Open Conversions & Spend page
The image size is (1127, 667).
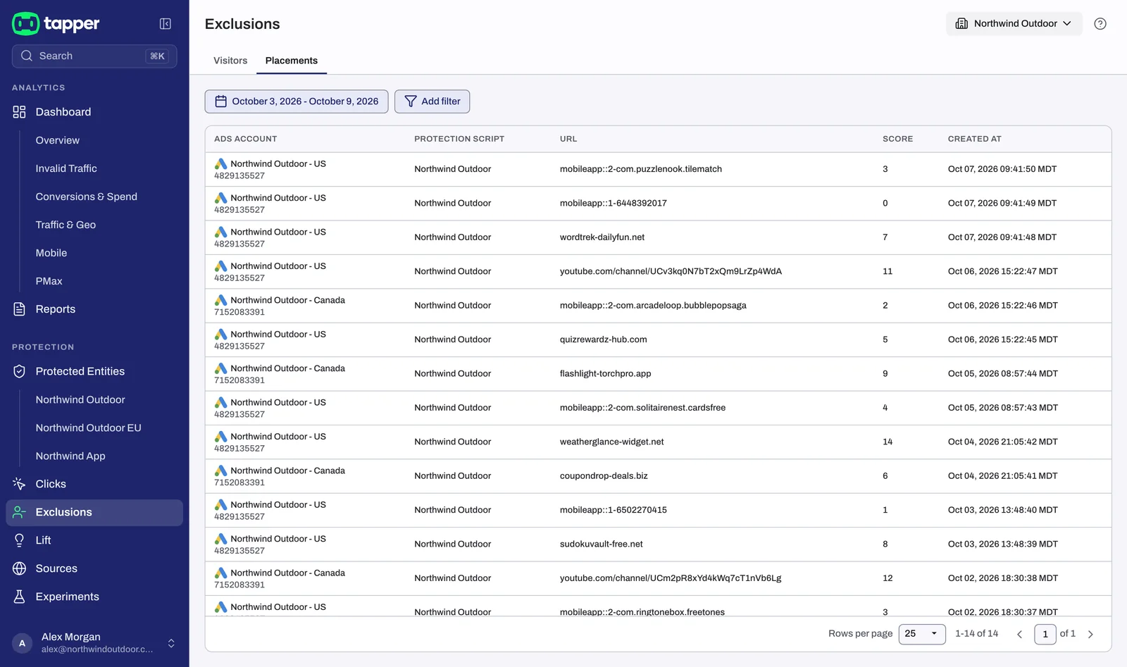(x=87, y=197)
